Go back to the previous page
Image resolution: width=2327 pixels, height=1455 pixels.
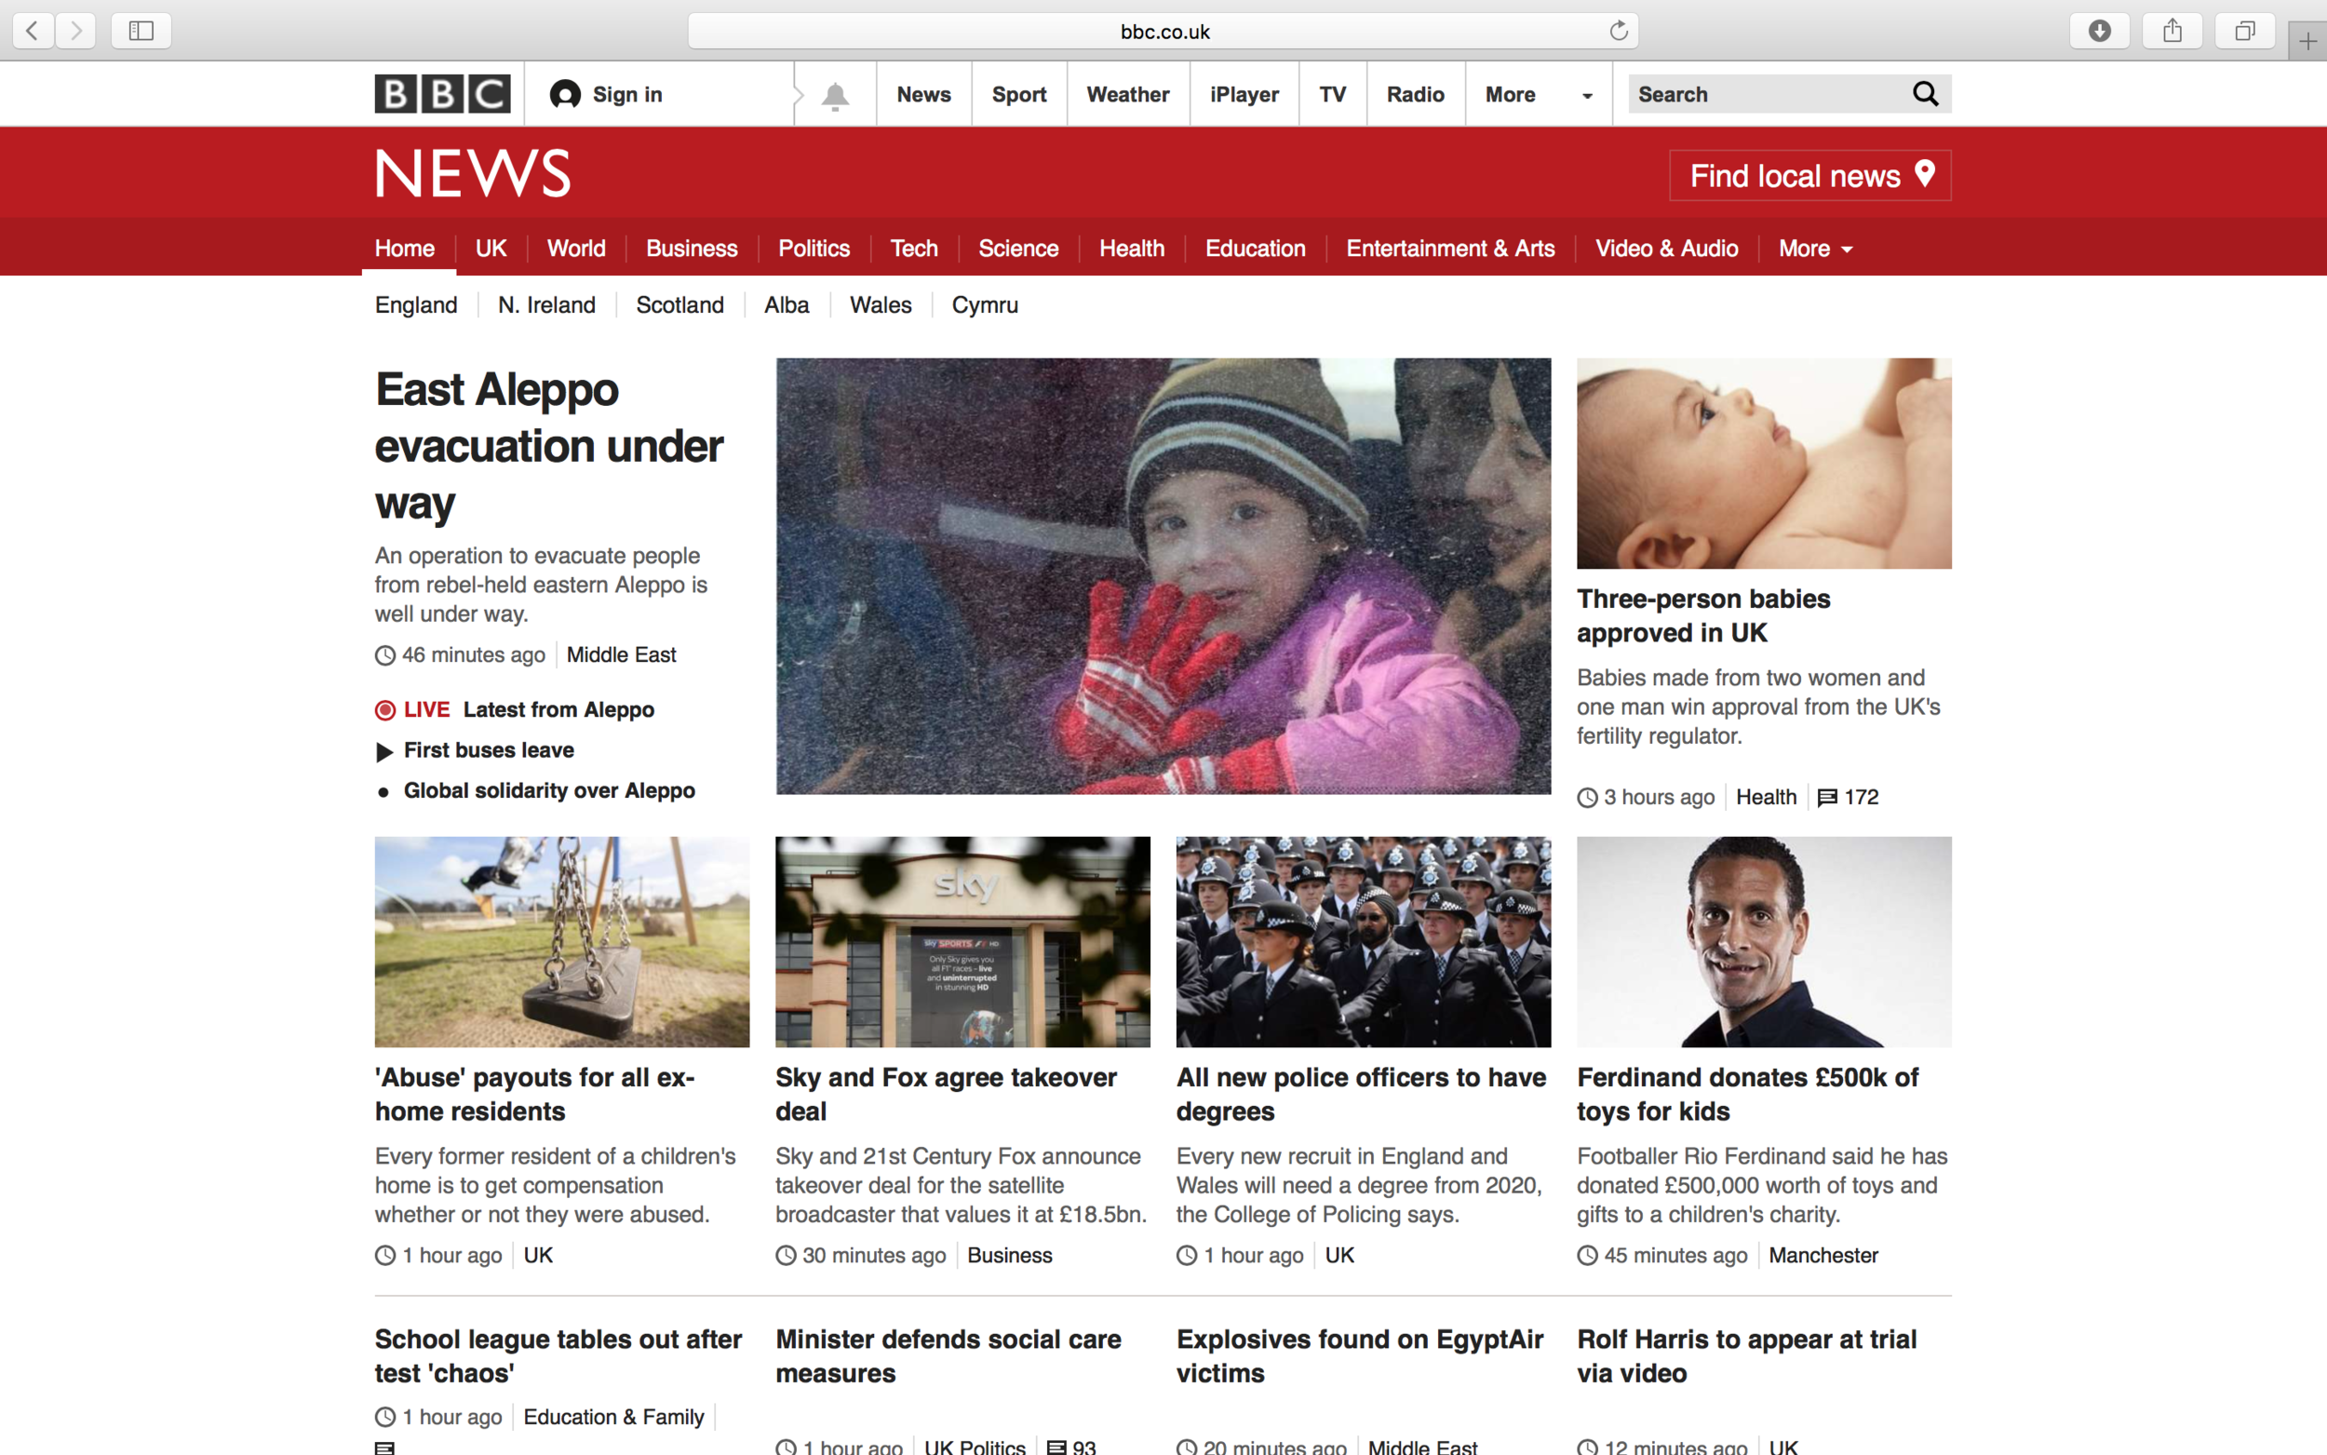coord(33,31)
